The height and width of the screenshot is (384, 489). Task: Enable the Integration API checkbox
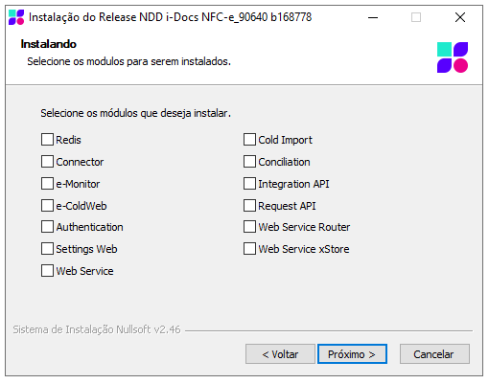pos(249,184)
